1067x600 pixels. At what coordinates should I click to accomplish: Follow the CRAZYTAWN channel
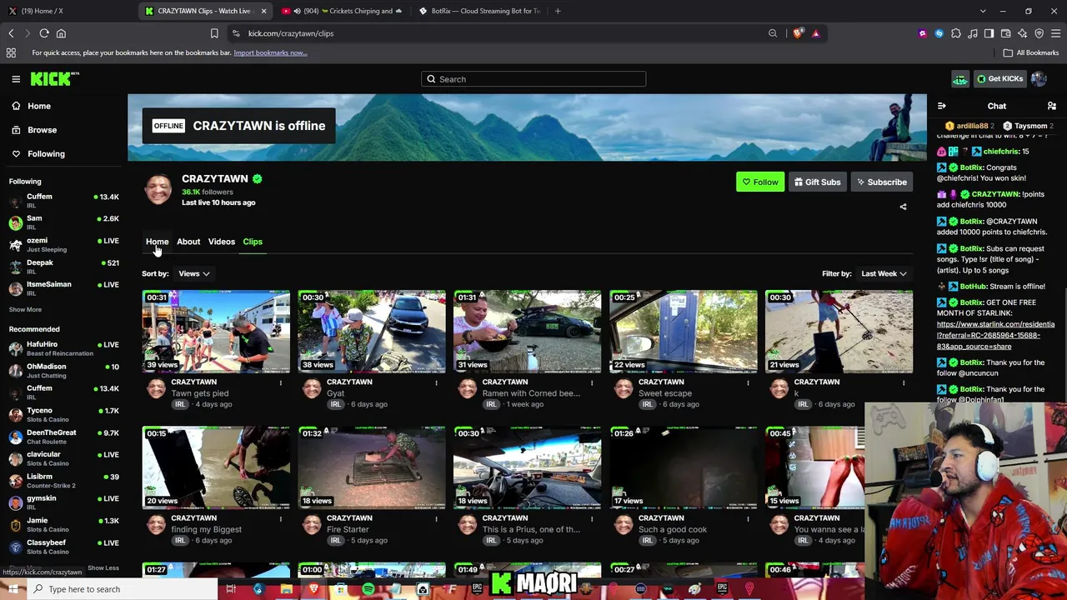760,182
